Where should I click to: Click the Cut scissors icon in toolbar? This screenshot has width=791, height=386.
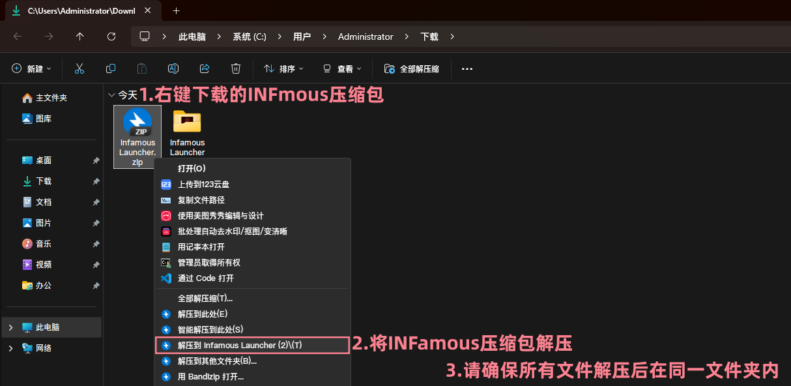pyautogui.click(x=79, y=68)
